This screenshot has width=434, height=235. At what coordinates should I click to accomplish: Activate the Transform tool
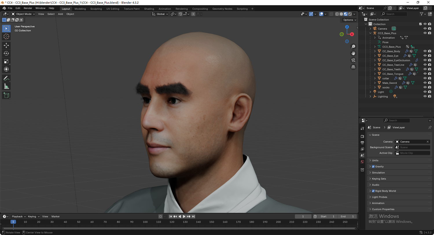click(x=6, y=69)
